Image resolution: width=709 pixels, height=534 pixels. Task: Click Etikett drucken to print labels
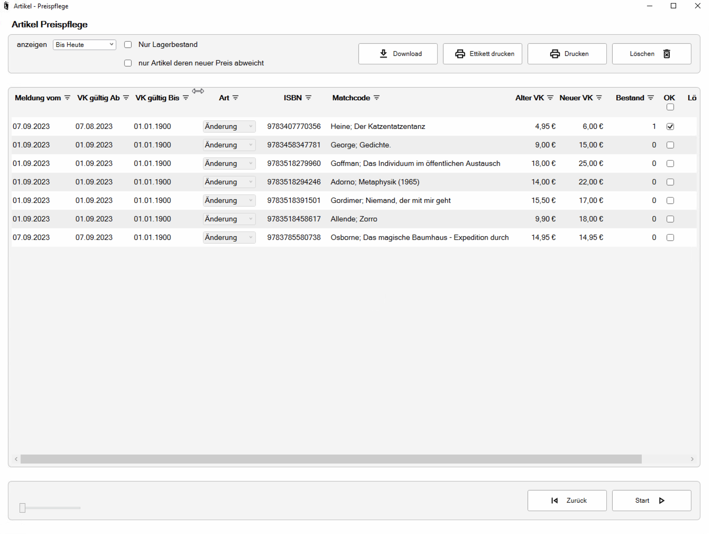[x=482, y=54]
